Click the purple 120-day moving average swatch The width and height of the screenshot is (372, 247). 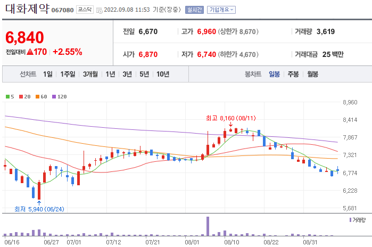[x=54, y=96]
